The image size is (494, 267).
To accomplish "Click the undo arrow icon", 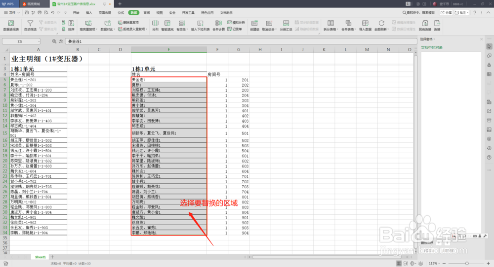I will tap(52, 13).
